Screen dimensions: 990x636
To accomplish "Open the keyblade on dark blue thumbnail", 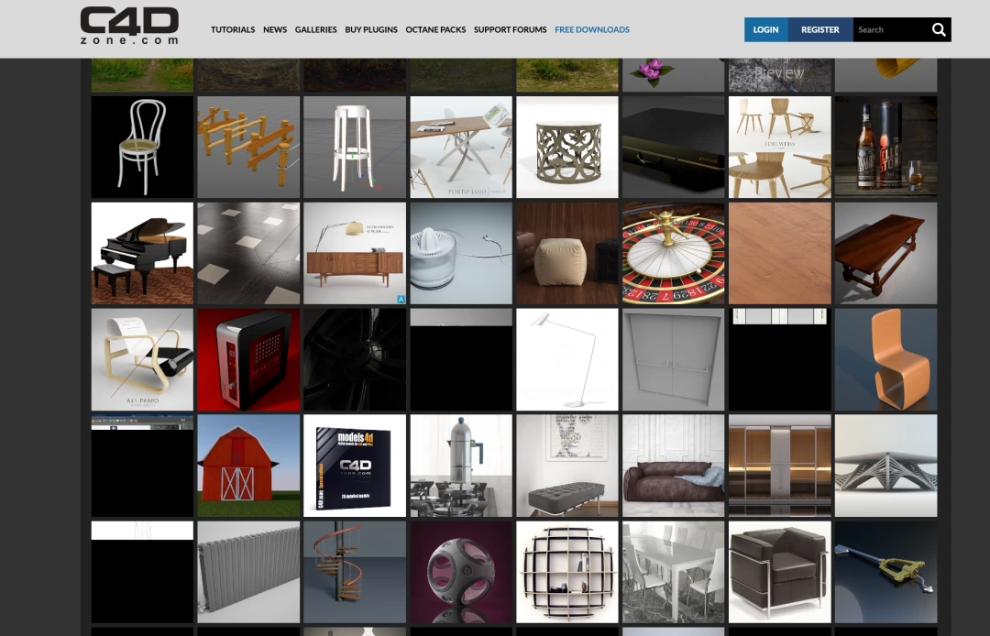I will pyautogui.click(x=885, y=572).
